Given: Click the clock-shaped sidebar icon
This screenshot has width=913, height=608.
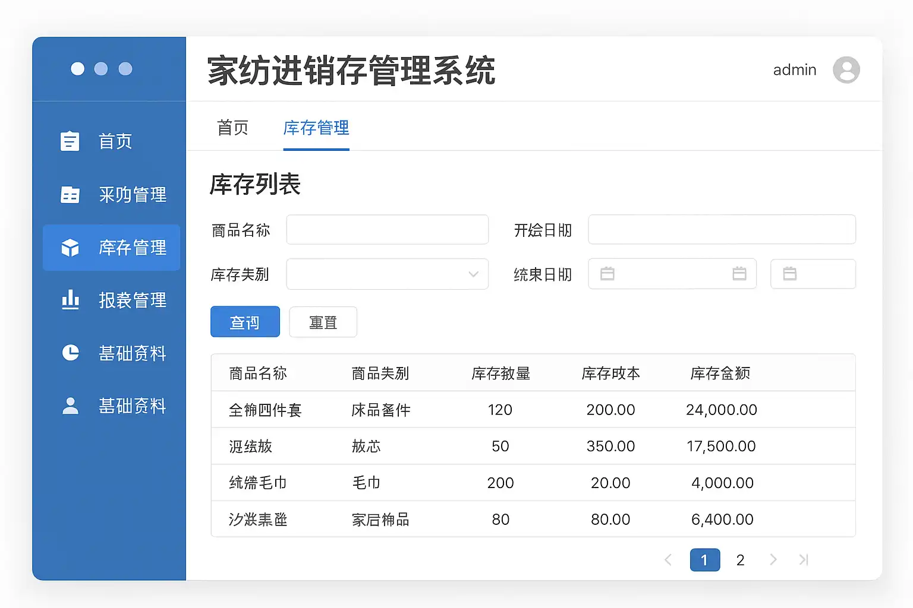Looking at the screenshot, I should [70, 353].
